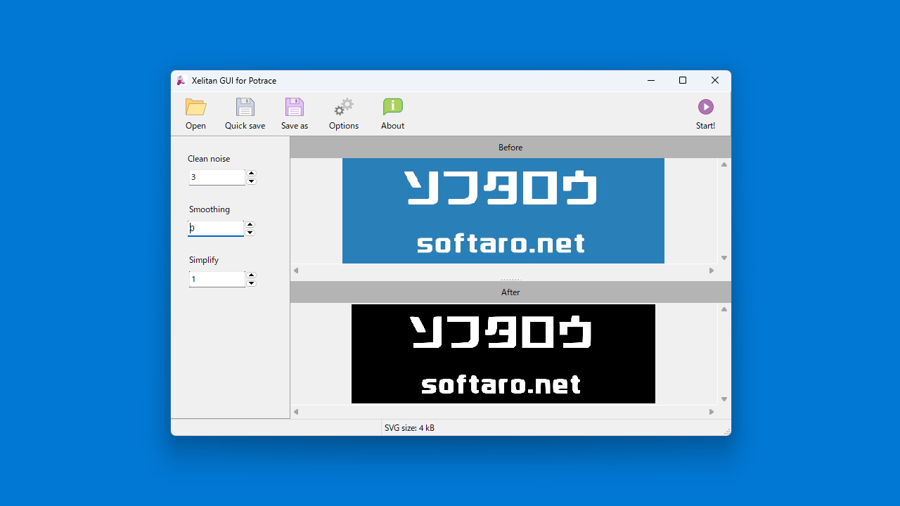Screen dimensions: 900x506
Task: Increase the Smoothing value with up arrow
Action: click(x=250, y=224)
